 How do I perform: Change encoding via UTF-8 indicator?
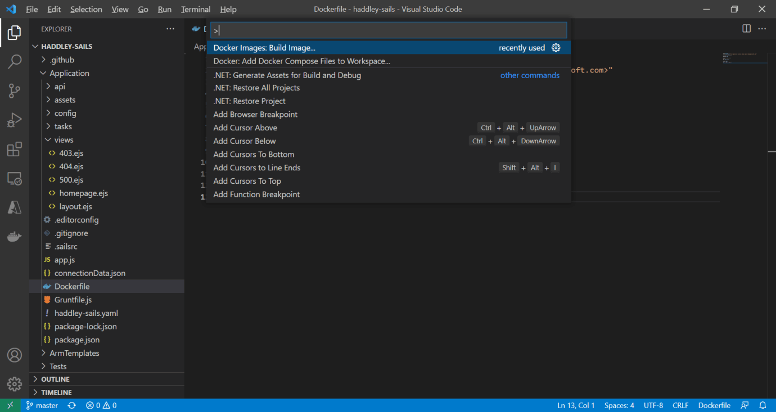[x=653, y=405]
